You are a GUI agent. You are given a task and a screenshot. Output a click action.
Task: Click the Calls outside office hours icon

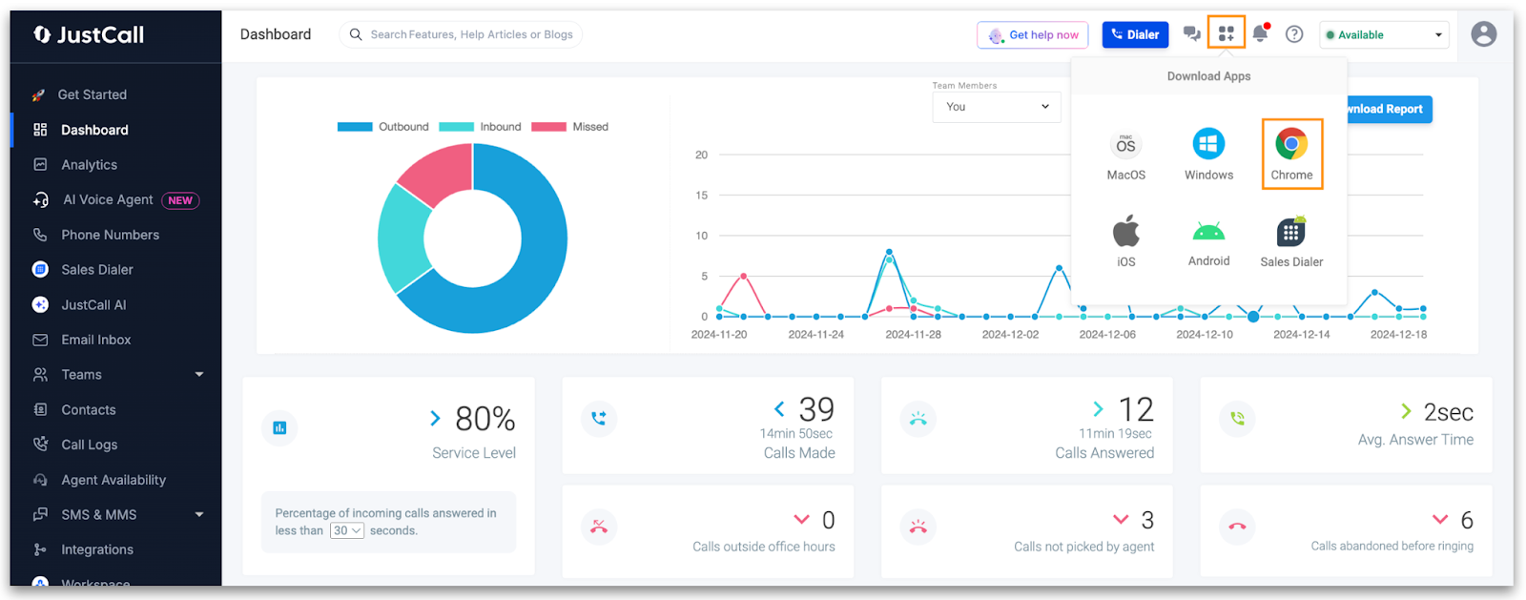599,527
